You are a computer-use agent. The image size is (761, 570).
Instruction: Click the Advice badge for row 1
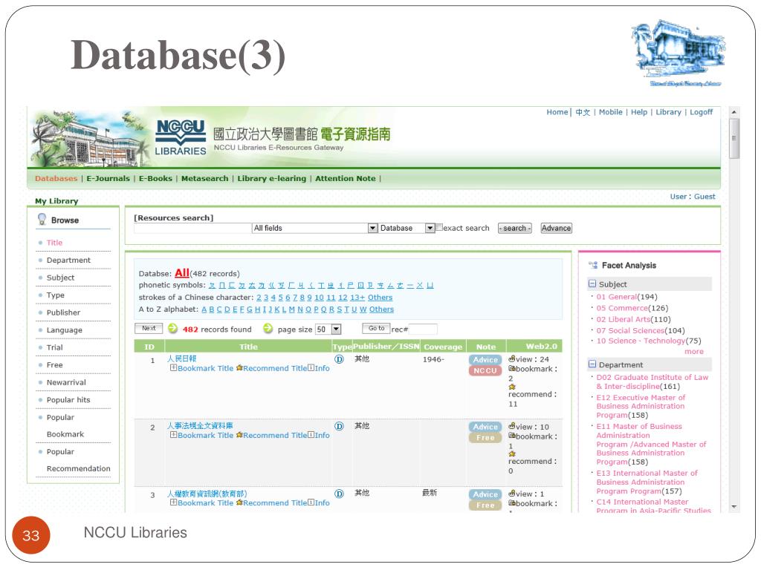(x=485, y=360)
